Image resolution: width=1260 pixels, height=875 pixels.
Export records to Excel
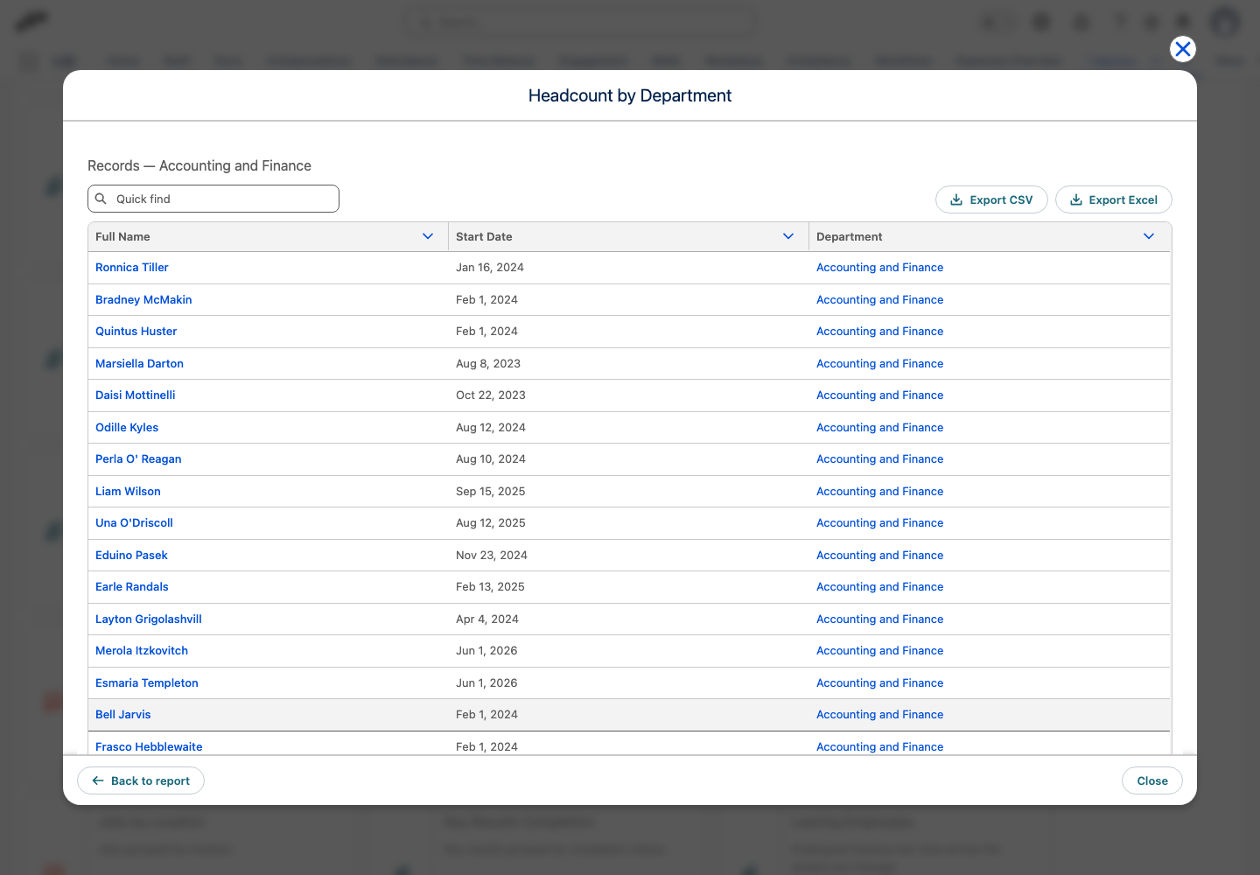pyautogui.click(x=1114, y=199)
